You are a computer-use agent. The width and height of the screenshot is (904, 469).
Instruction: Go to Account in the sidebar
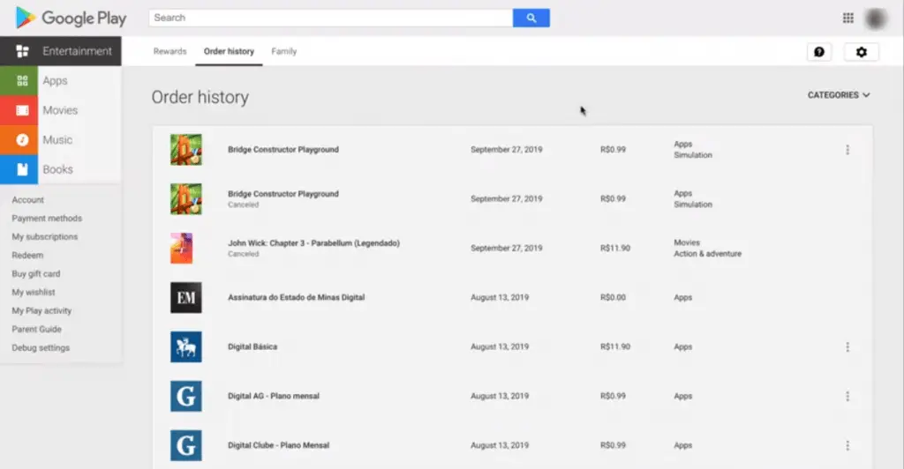27,200
